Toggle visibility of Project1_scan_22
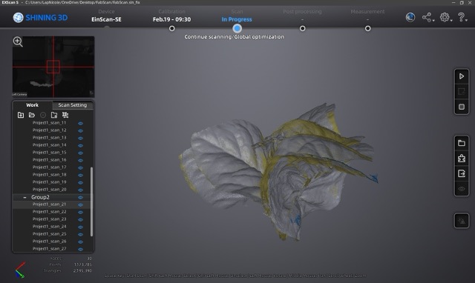 click(x=80, y=212)
